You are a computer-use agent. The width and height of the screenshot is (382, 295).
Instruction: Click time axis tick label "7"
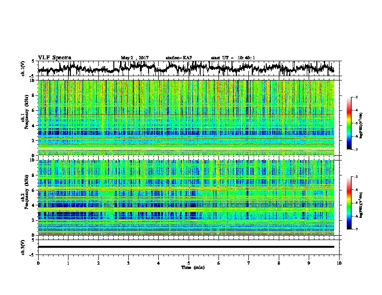tap(249, 263)
